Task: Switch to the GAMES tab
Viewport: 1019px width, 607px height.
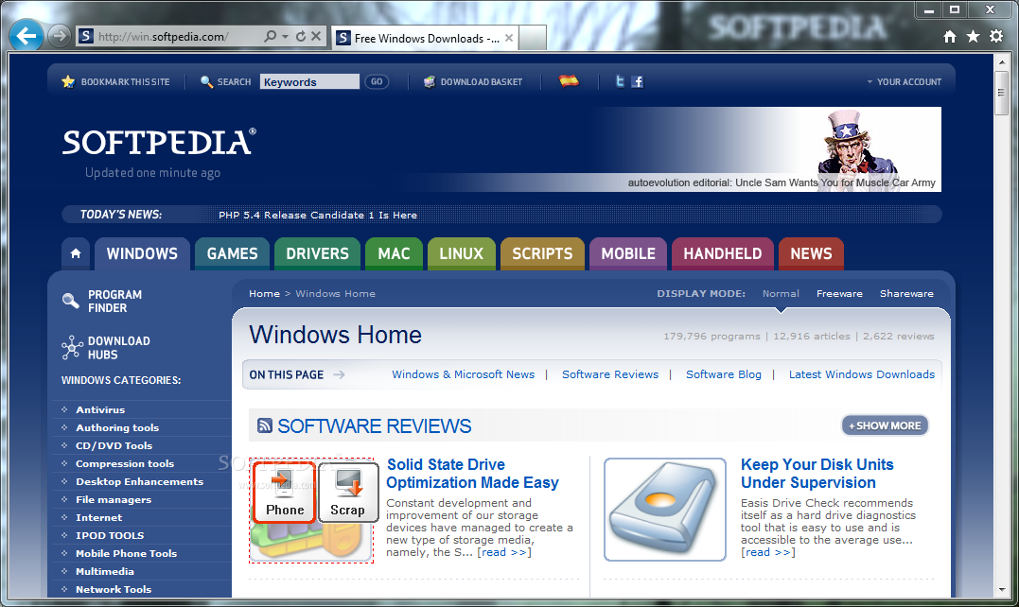Action: 232,253
